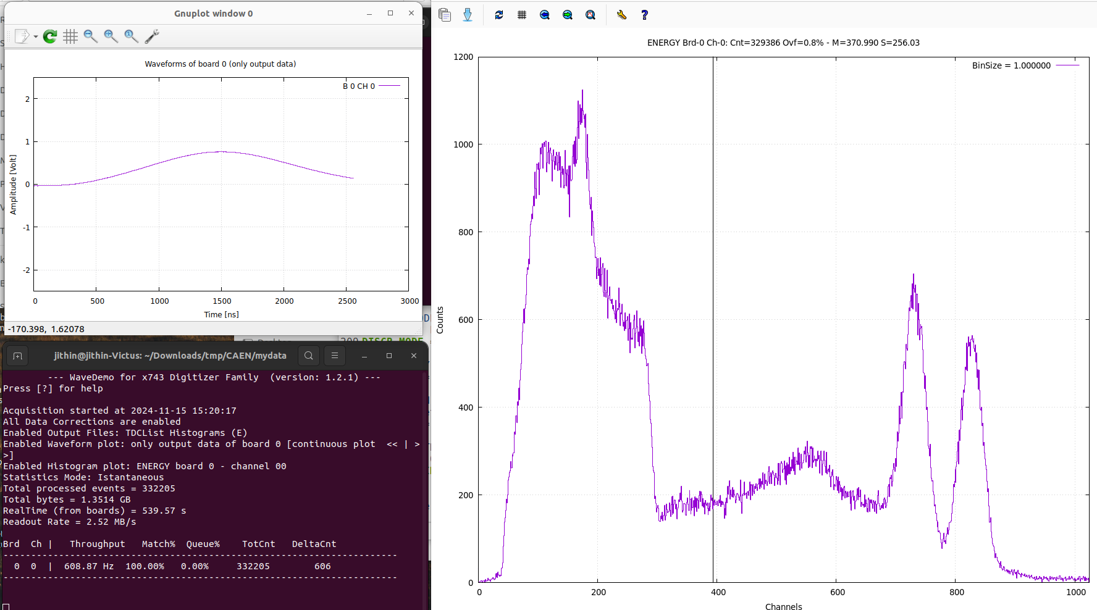
Task: Go to the next zoom on the histogram
Action: (568, 15)
